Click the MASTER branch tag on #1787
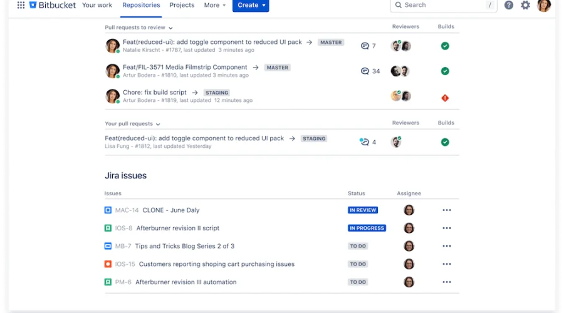This screenshot has width=564, height=313. (331, 43)
